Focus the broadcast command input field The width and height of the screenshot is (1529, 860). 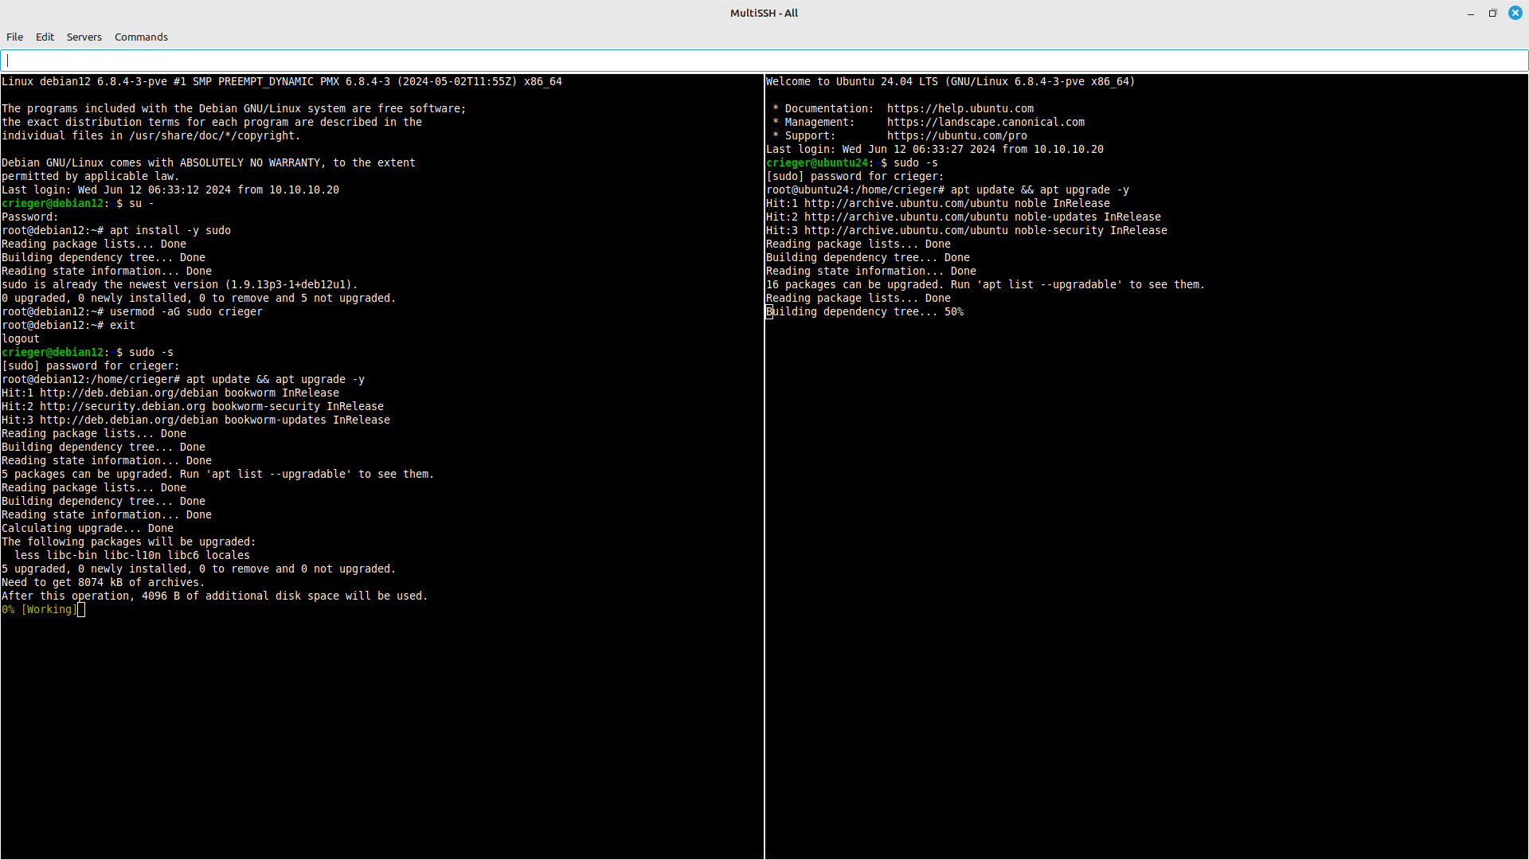(x=764, y=61)
